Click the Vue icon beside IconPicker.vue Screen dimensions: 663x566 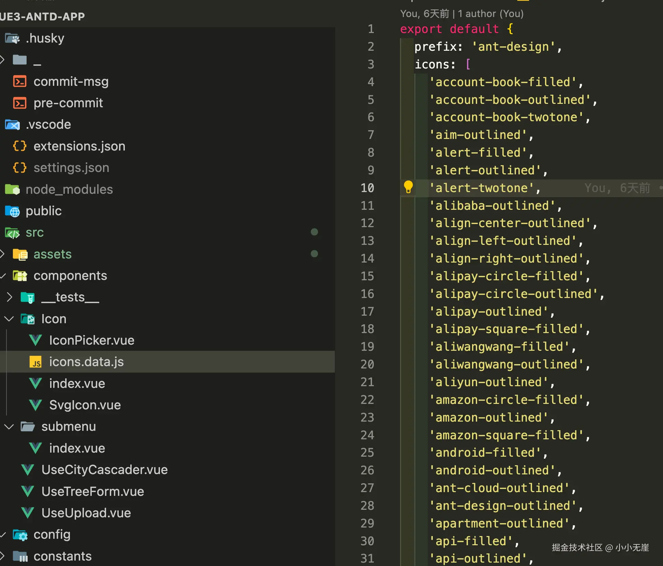(x=35, y=340)
